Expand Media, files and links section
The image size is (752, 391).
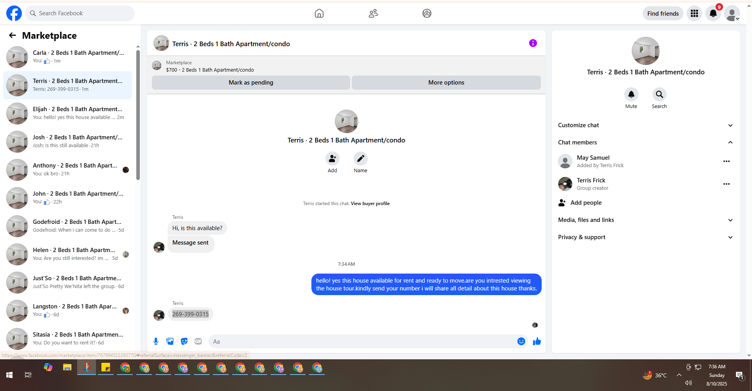point(646,220)
